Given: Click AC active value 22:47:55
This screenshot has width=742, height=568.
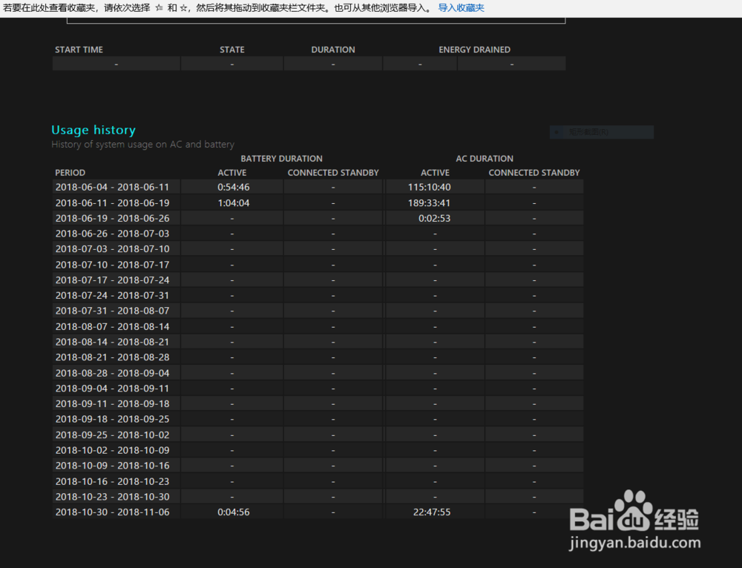Looking at the screenshot, I should (x=432, y=512).
